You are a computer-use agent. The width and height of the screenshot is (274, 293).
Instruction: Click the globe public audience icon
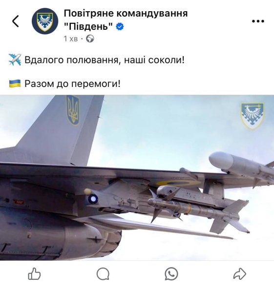coord(90,39)
